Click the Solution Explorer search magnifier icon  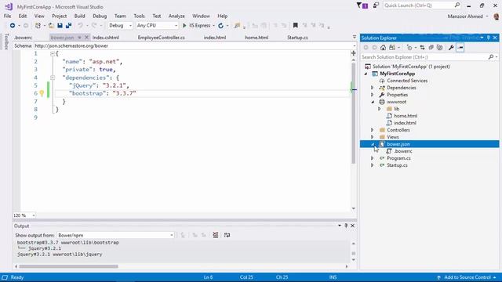click(x=490, y=57)
